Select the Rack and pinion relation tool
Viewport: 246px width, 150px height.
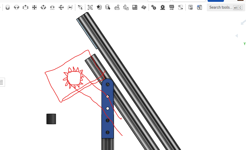pos(163,7)
